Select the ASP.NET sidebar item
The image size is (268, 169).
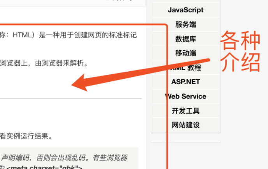[185, 82]
